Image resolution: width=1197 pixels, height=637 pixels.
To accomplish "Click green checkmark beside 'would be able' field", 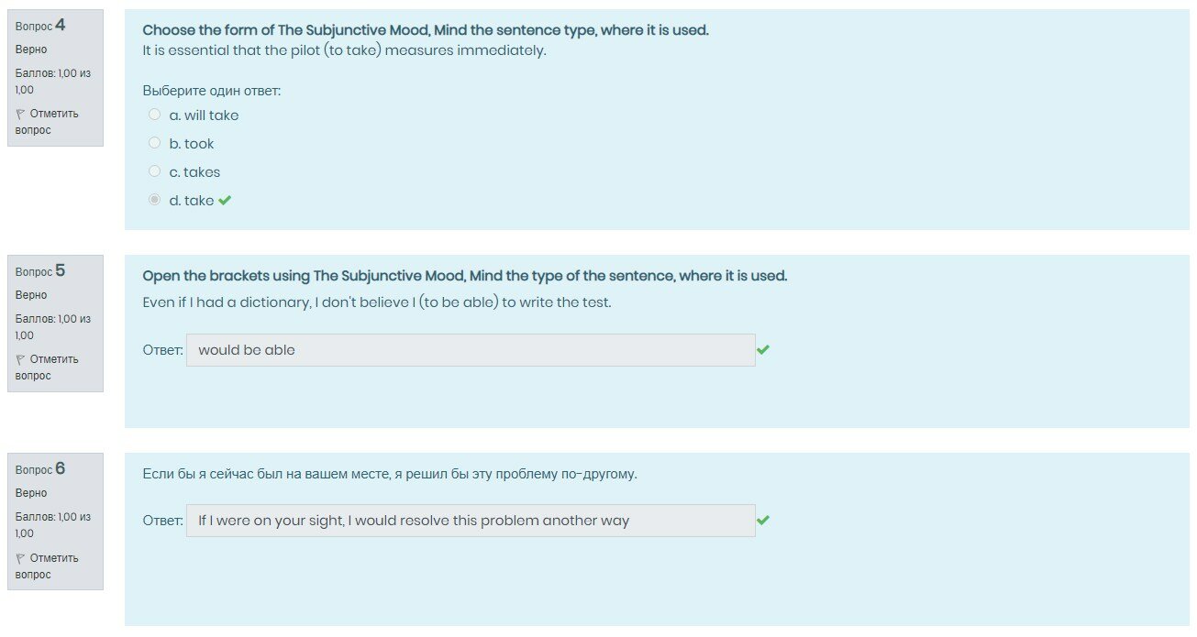I will pos(763,349).
